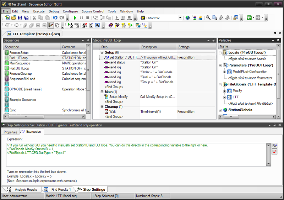Open the LabVIEW adapter dropdown

click(180, 18)
